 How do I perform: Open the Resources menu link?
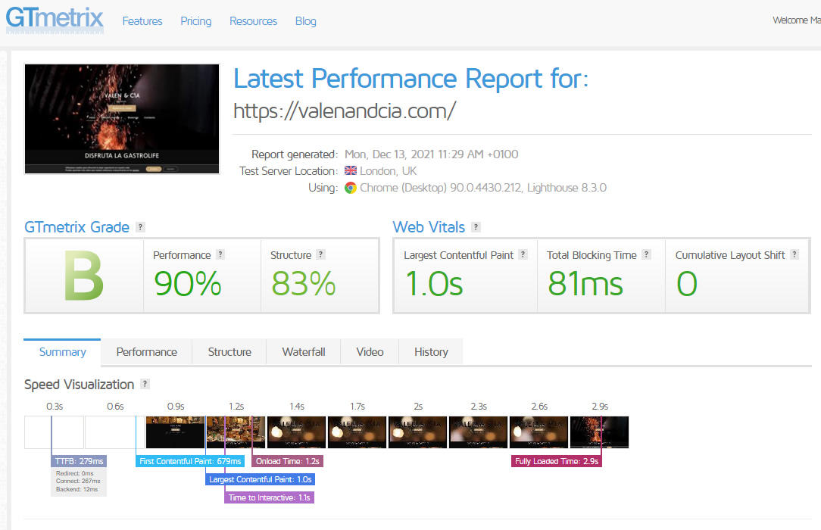254,21
